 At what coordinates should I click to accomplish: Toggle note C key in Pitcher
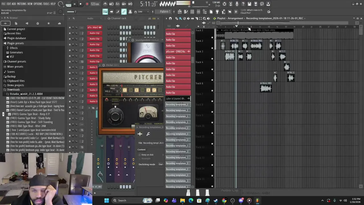pos(125,90)
